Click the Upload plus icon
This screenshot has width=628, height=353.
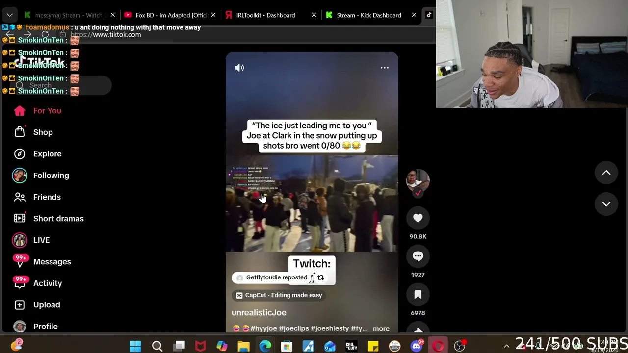[20, 305]
